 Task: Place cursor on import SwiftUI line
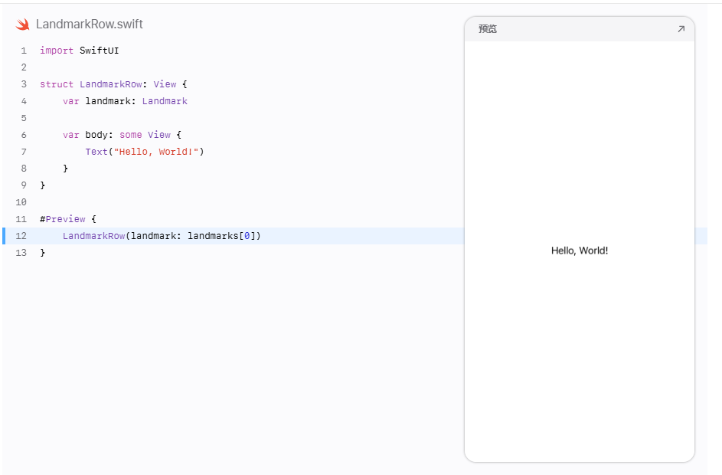(79, 51)
